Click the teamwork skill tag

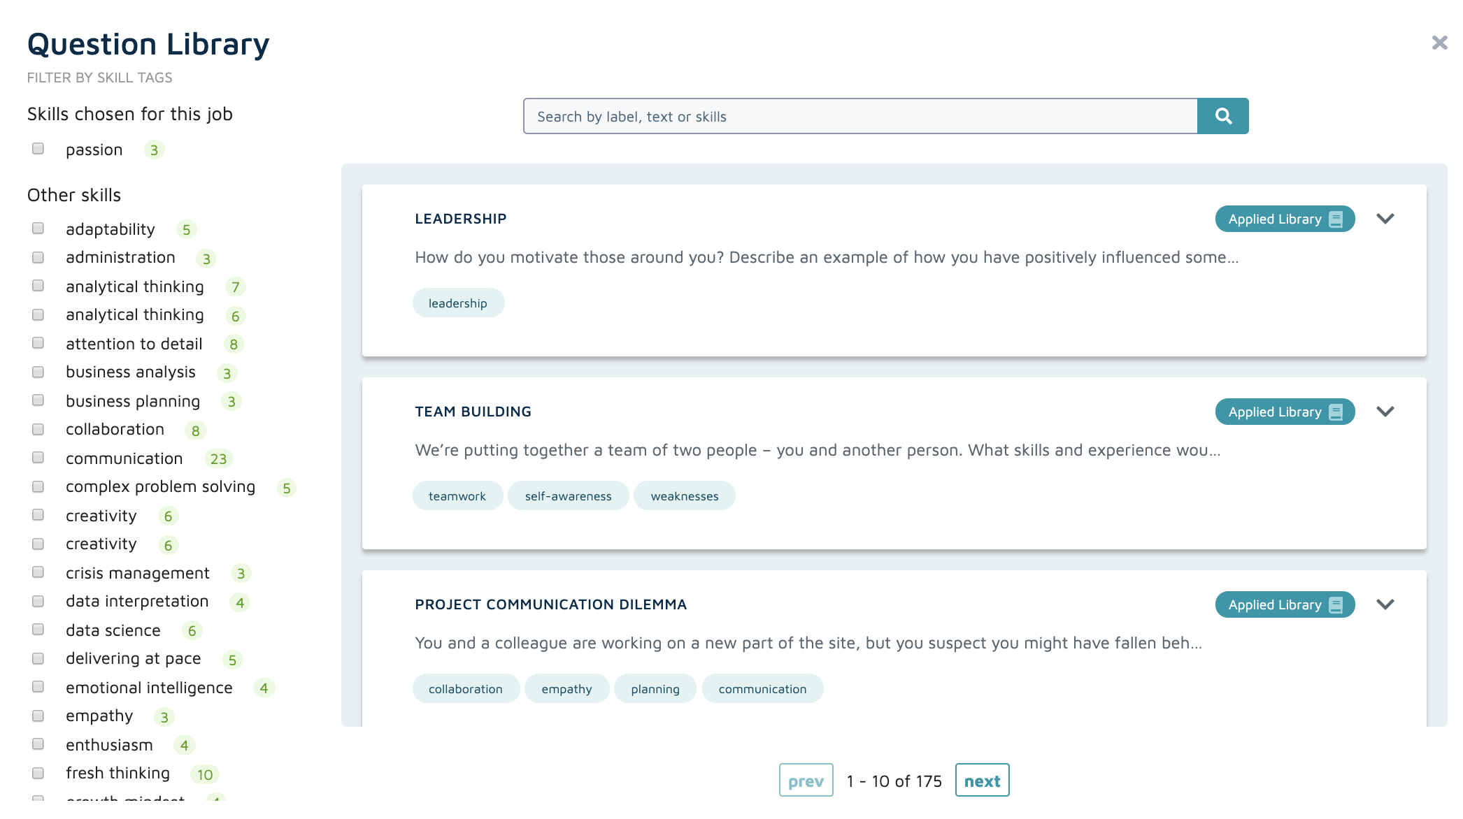[457, 496]
